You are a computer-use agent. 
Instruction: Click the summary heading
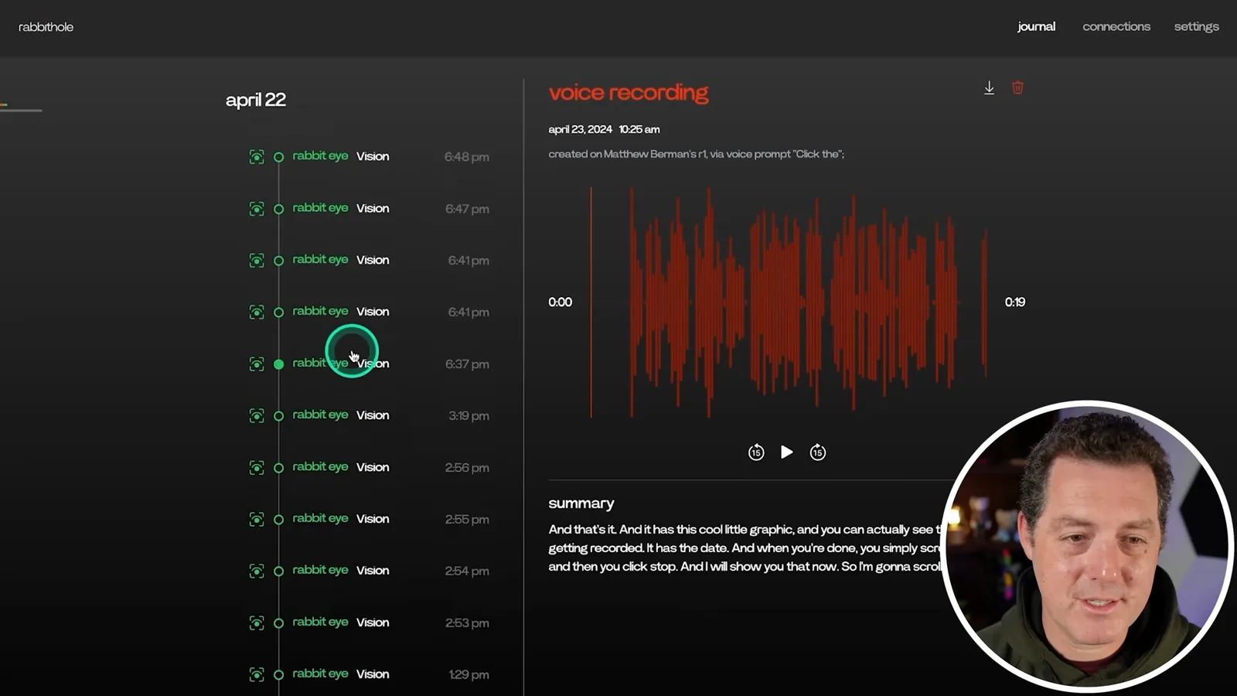click(581, 503)
